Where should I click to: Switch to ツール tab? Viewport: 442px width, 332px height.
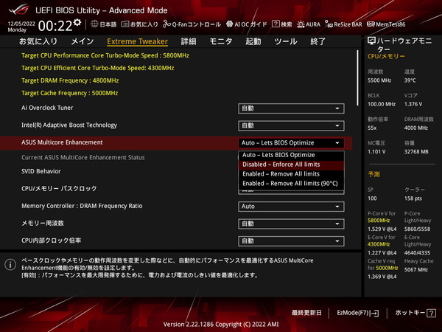coord(286,41)
